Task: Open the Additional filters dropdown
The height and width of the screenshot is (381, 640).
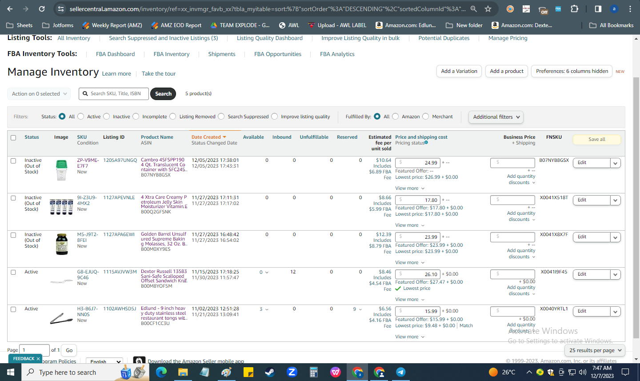Action: (x=496, y=117)
